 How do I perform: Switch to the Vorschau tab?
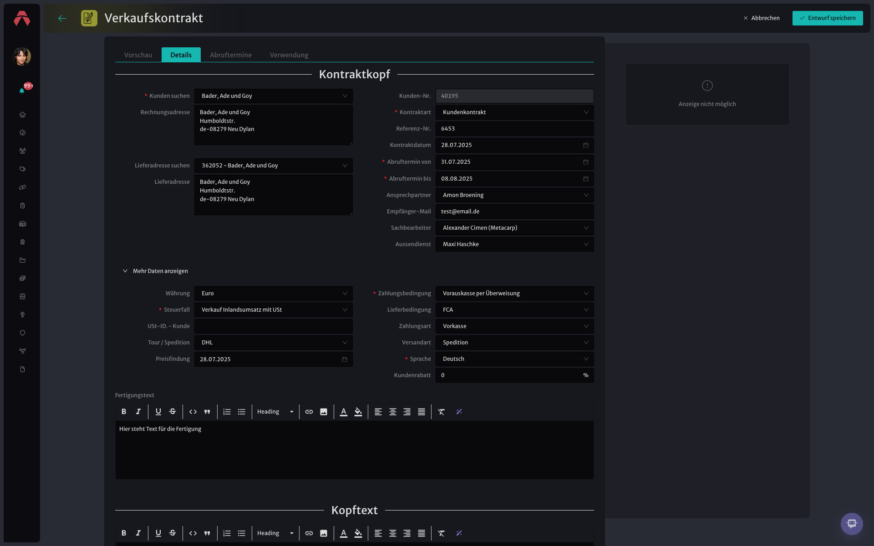coord(138,55)
